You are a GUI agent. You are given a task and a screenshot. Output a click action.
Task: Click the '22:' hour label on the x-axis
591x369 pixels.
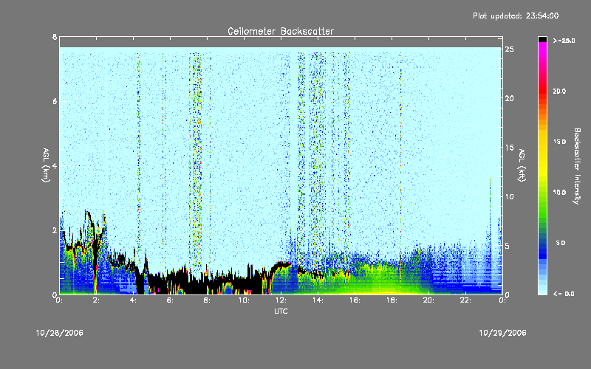(x=465, y=300)
